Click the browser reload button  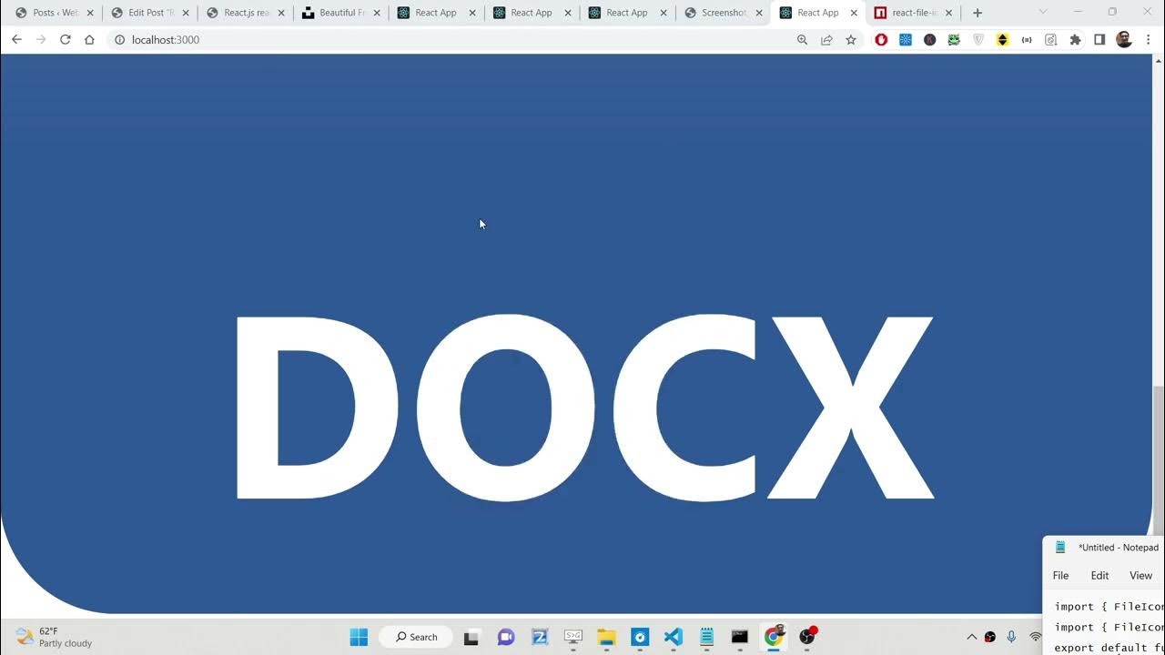(x=65, y=40)
